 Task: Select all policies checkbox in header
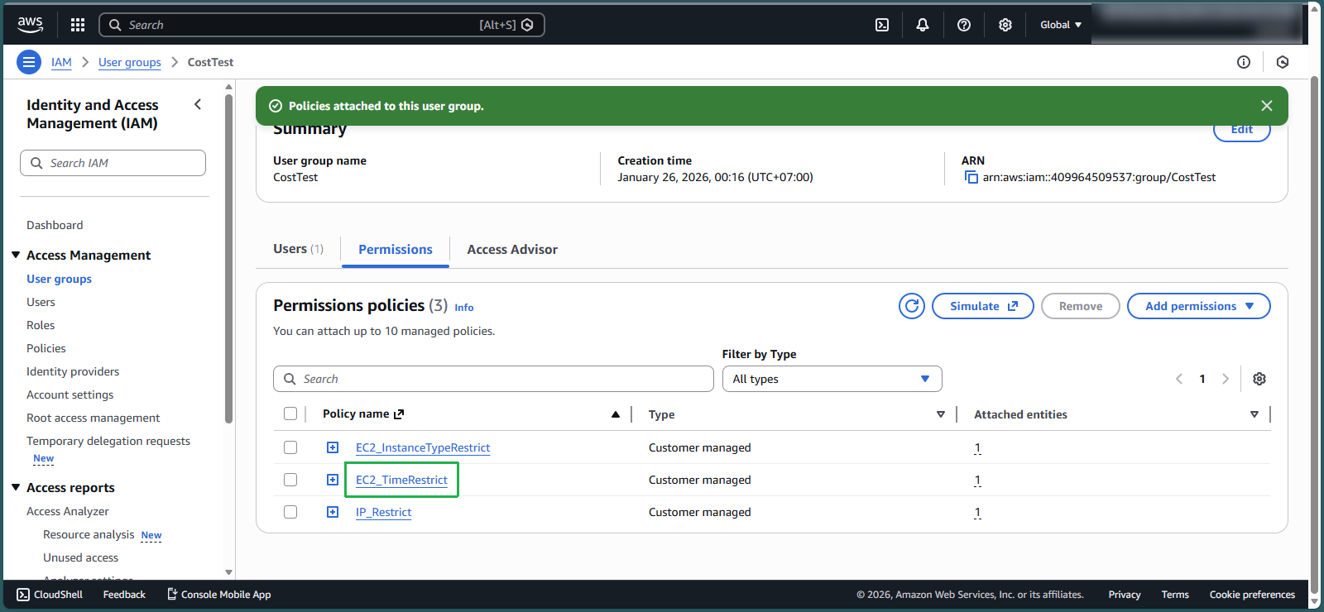pos(290,414)
